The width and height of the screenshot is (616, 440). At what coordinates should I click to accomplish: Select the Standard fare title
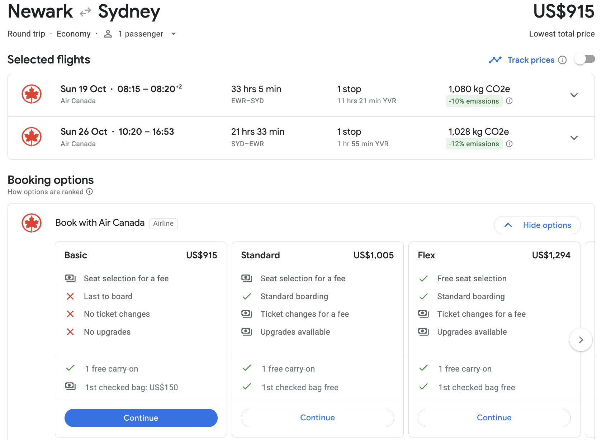tap(260, 255)
